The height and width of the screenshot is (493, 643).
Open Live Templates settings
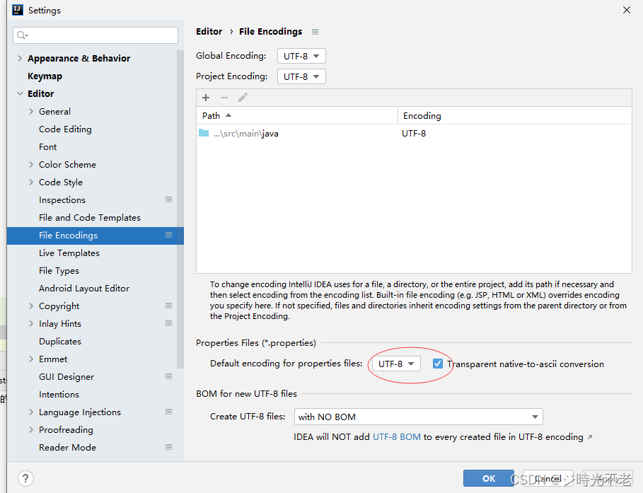69,253
